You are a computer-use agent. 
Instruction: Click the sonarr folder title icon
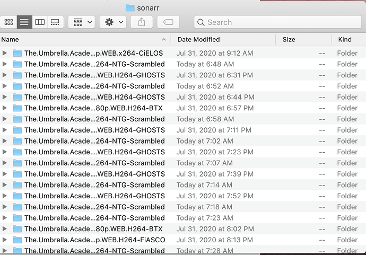click(x=130, y=8)
